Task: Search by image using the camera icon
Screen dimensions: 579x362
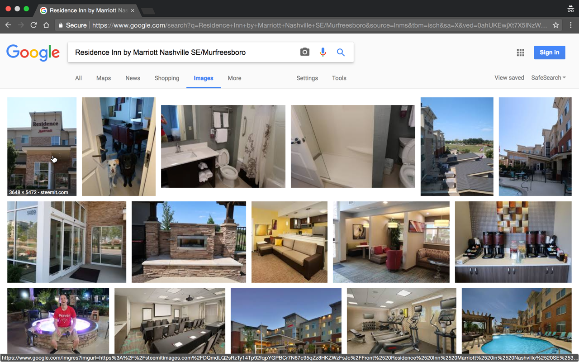Action: [x=305, y=52]
